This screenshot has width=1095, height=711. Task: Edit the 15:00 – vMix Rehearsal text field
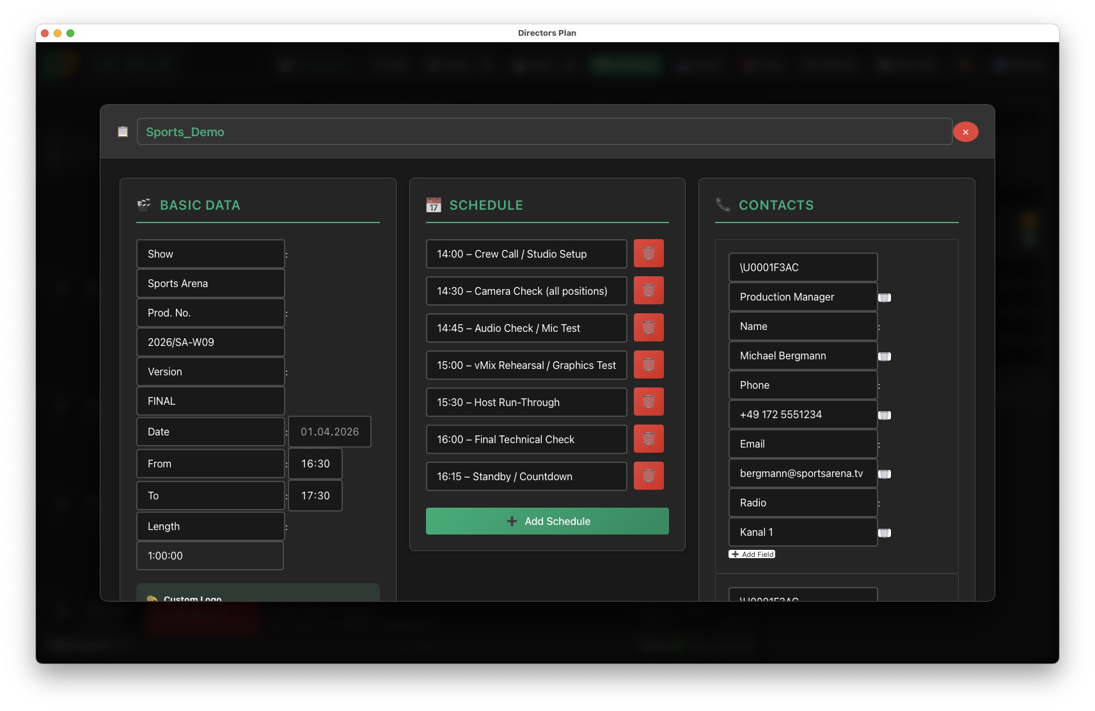[x=526, y=365]
